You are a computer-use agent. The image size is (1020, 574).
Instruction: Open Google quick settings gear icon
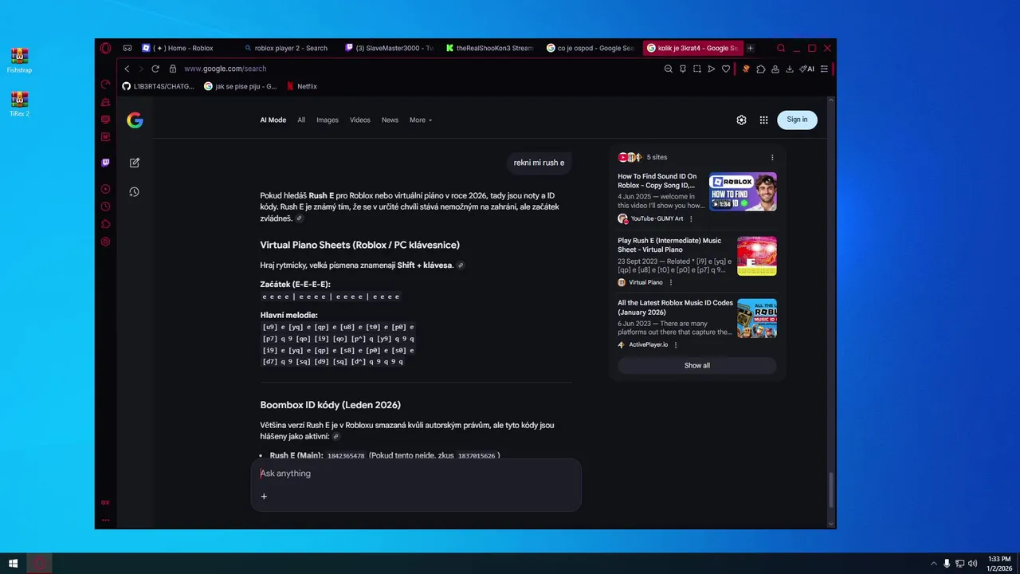741,120
